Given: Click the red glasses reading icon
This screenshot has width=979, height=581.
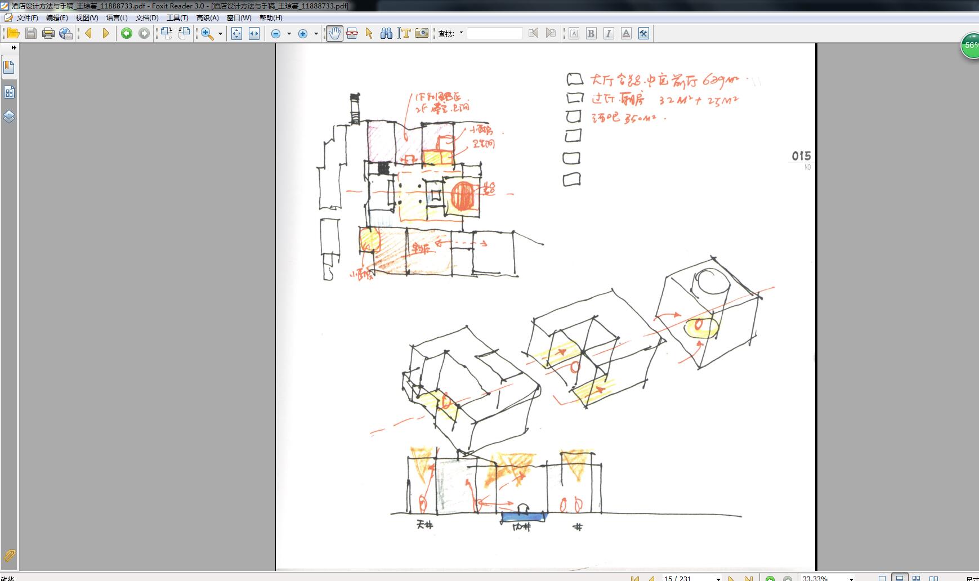Looking at the screenshot, I should pyautogui.click(x=352, y=33).
